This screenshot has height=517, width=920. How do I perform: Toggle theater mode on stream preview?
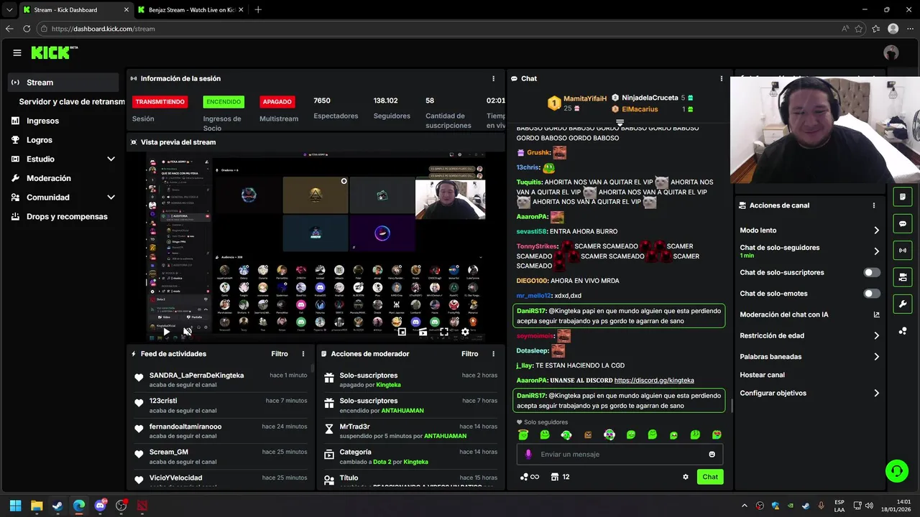coord(423,332)
